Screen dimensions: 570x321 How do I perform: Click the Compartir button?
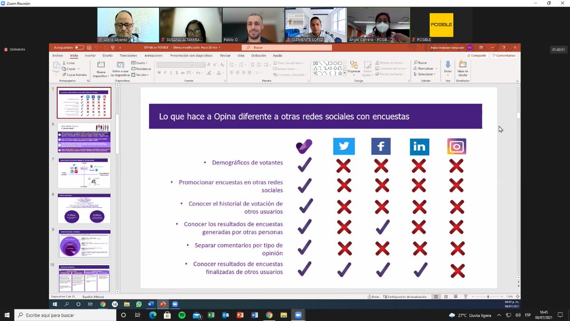pos(476,55)
